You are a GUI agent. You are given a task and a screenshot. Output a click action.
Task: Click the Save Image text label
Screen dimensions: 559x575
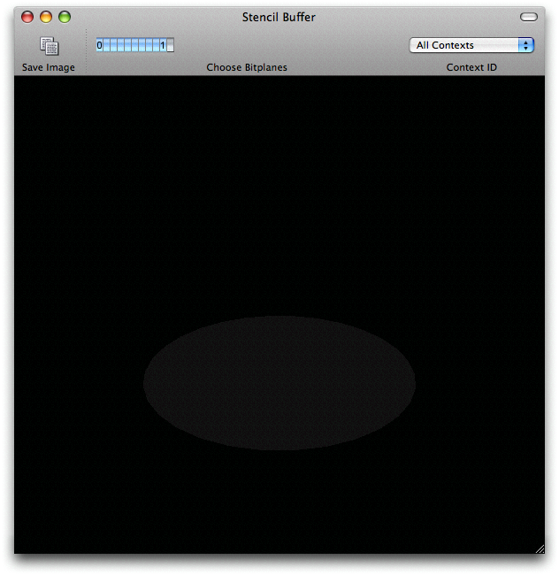[49, 67]
